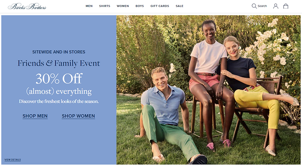
Task: Click the Sitewide and In Stores text
Action: [59, 52]
